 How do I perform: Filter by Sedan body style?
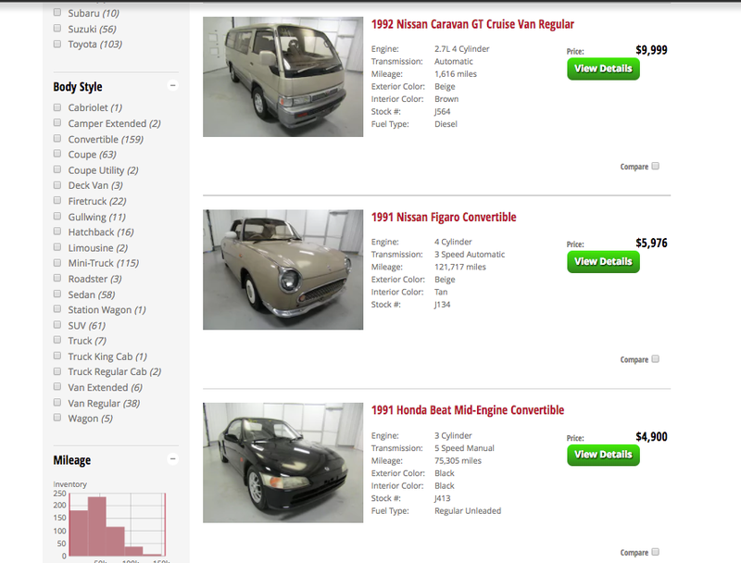[57, 294]
